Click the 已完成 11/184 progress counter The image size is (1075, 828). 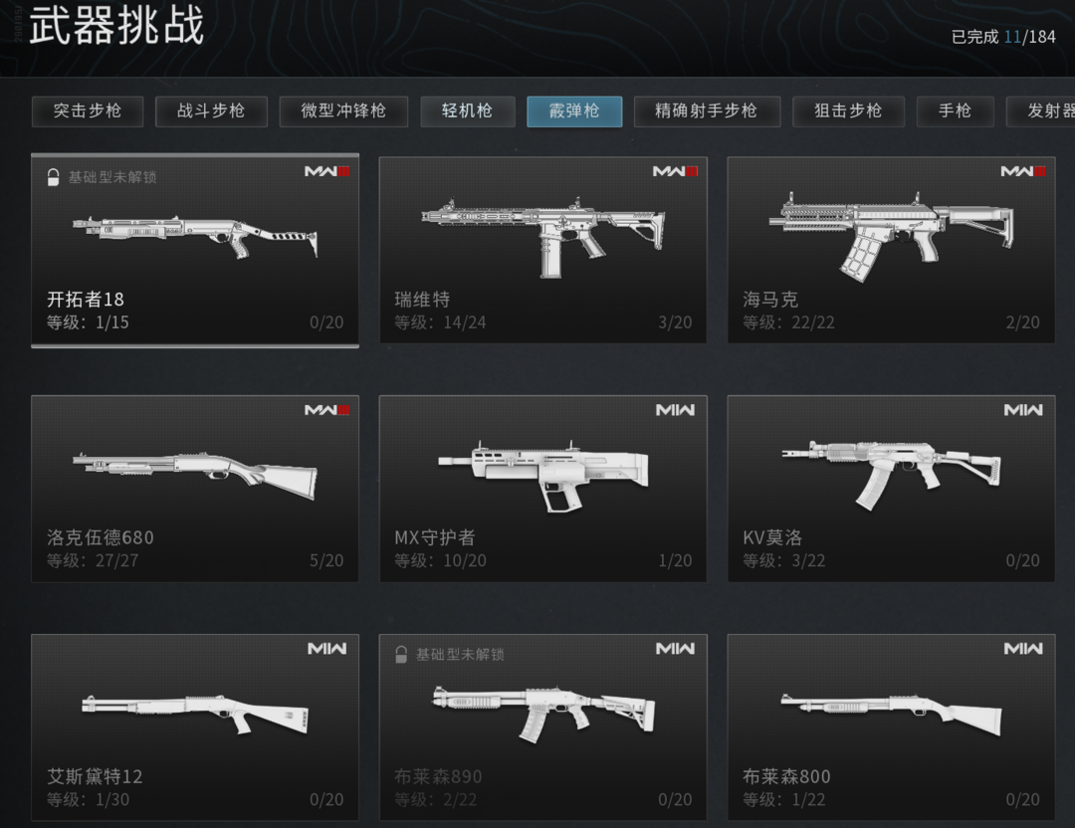click(x=1003, y=37)
